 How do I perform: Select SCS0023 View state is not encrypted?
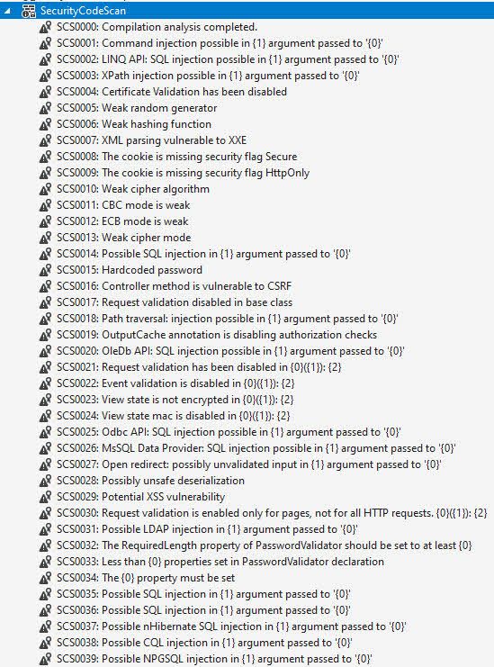[x=175, y=400]
